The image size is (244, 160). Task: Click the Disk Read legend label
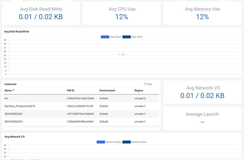click(115, 37)
